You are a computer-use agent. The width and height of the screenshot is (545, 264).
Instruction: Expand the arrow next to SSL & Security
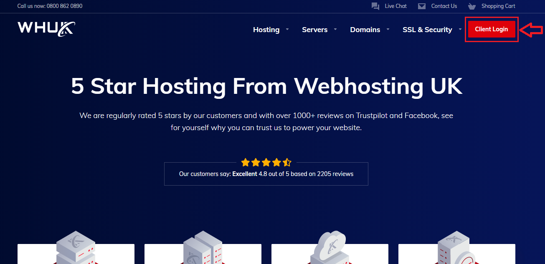(x=460, y=29)
